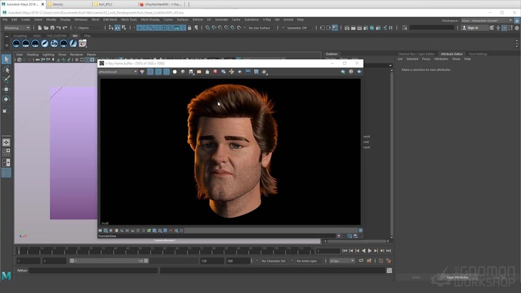Image resolution: width=521 pixels, height=293 pixels.
Task: Click the save image icon in V-Ray frame buffer
Action: pos(191,72)
